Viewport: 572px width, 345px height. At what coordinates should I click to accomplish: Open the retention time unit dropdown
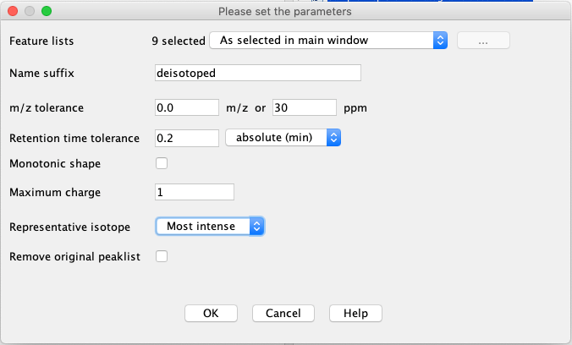coord(283,137)
